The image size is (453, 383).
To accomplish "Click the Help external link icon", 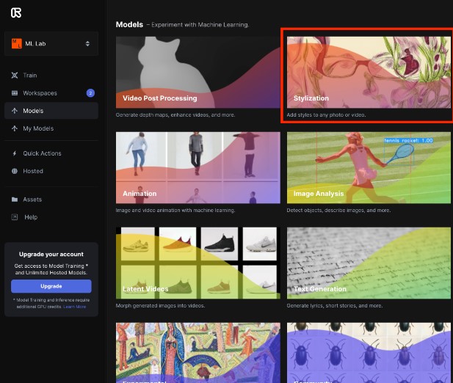I will point(15,217).
